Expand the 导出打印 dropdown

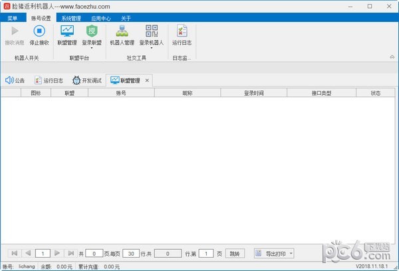pyautogui.click(x=291, y=253)
